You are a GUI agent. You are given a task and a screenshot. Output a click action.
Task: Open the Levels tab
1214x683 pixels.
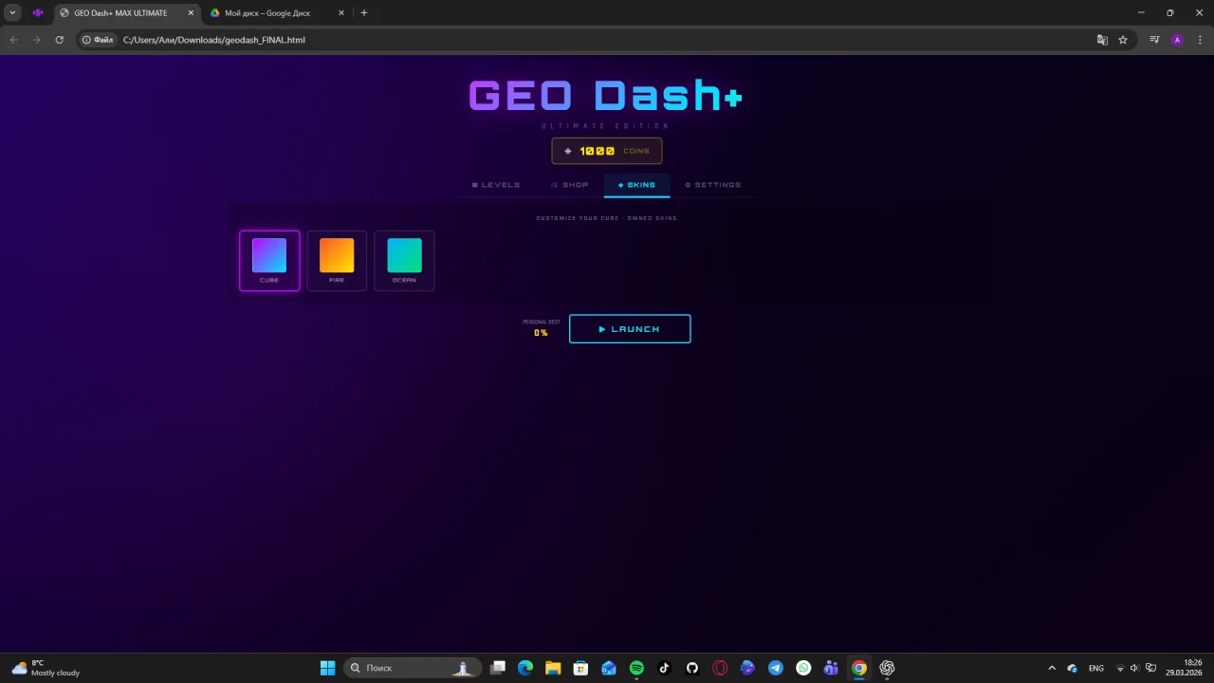click(496, 185)
